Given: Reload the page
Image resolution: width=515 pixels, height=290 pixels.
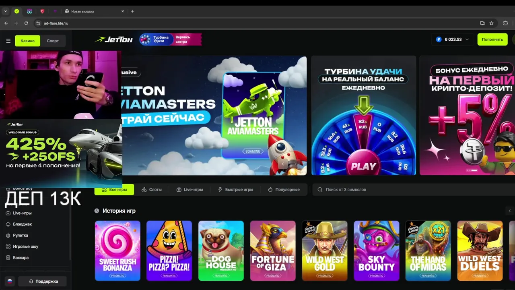Looking at the screenshot, I should [x=26, y=23].
